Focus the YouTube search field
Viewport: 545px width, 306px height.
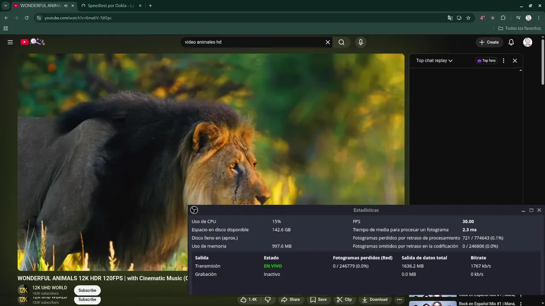[253, 42]
